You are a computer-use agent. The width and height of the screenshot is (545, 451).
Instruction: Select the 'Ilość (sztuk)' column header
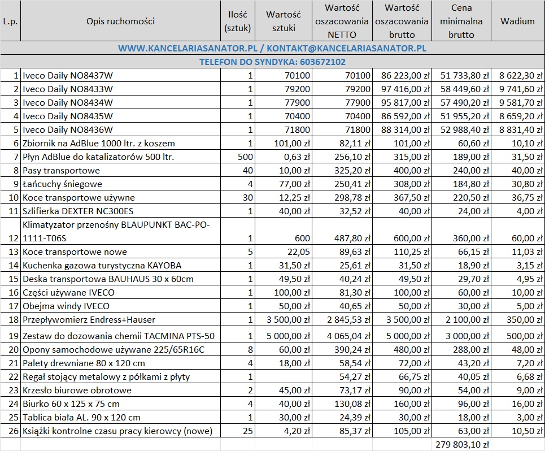(x=238, y=21)
